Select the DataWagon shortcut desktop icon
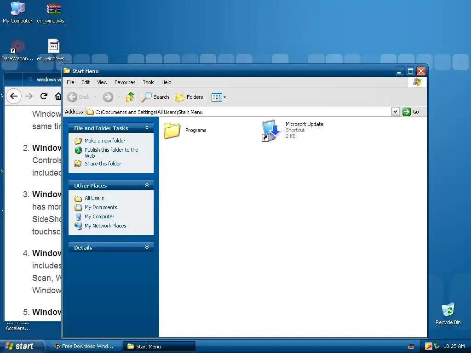 point(17,51)
